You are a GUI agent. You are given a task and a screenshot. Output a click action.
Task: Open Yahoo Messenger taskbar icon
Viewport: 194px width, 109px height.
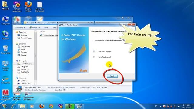coord(61,106)
